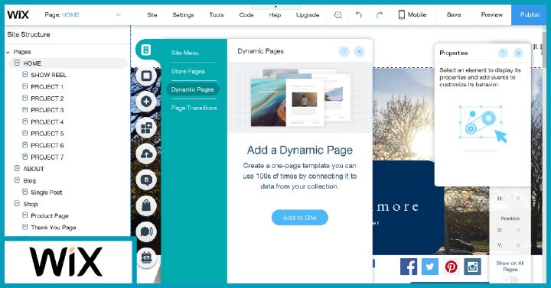The height and width of the screenshot is (288, 551).
Task: Open the Media upload cloud icon
Action: tap(146, 154)
